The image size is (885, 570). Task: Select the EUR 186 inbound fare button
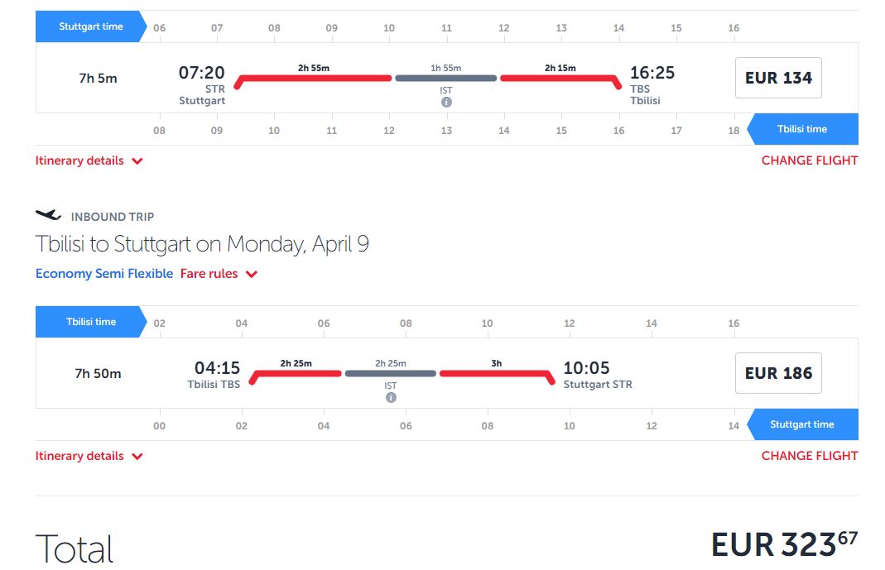(778, 373)
